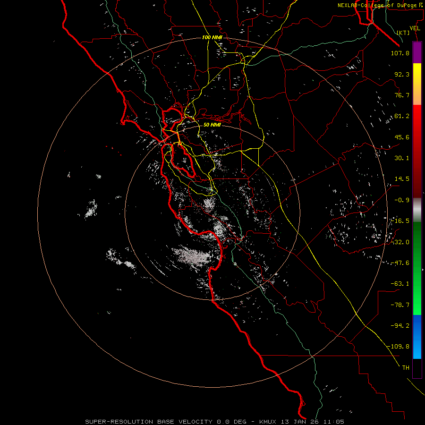Viewport: 425px width, 425px height.
Task: Click the [KT] units label
Action: [x=403, y=33]
